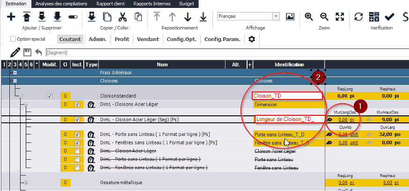Expand the Ossature métallique row

coord(26,182)
